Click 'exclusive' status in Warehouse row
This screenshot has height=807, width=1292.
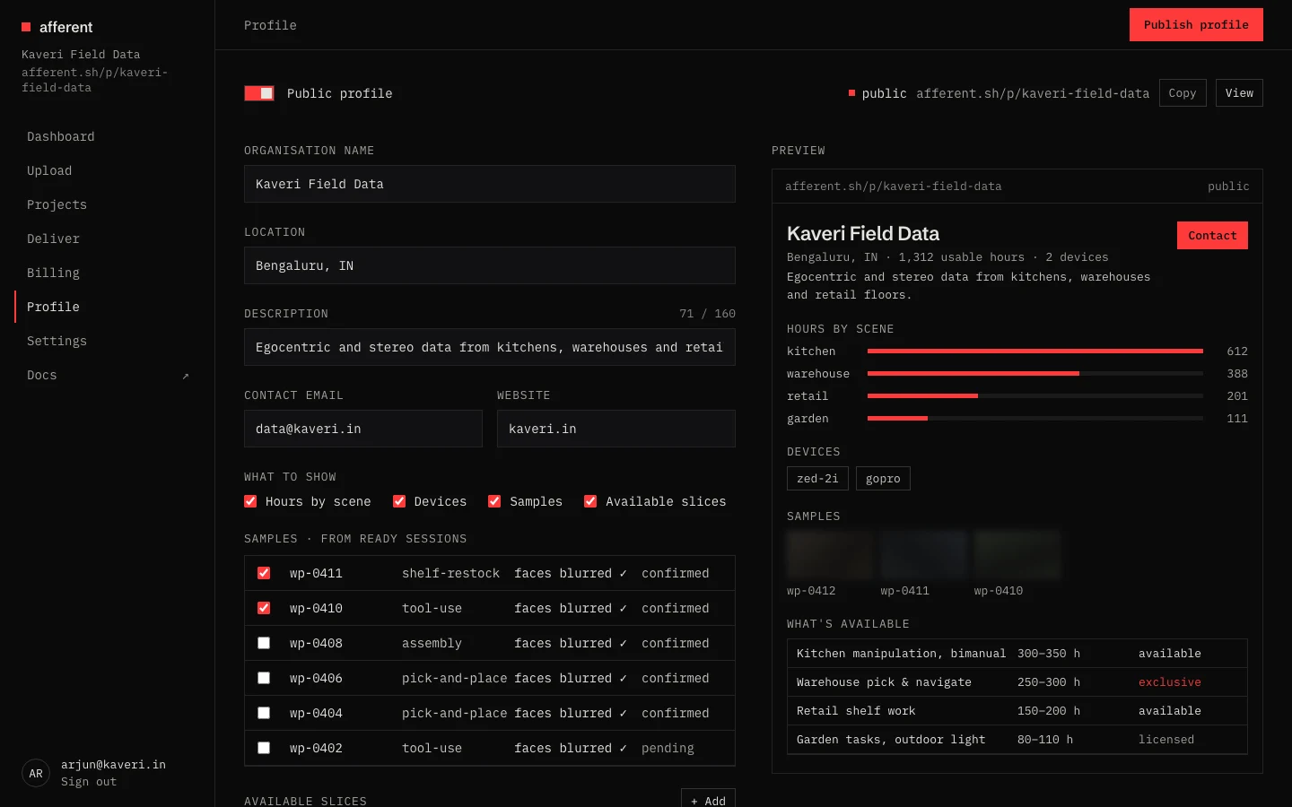[1170, 682]
